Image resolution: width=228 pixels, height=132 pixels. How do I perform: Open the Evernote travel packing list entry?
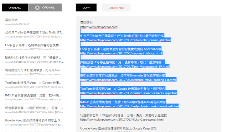[x=34, y=72]
